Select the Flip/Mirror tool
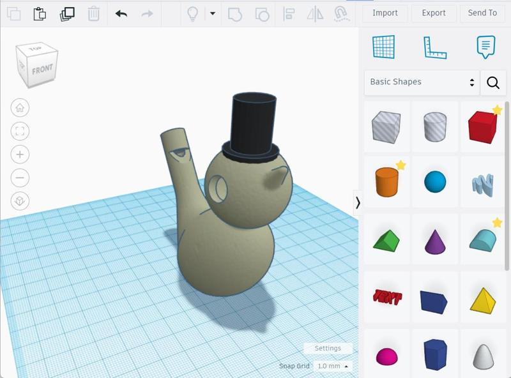Image resolution: width=511 pixels, height=378 pixels. [315, 13]
